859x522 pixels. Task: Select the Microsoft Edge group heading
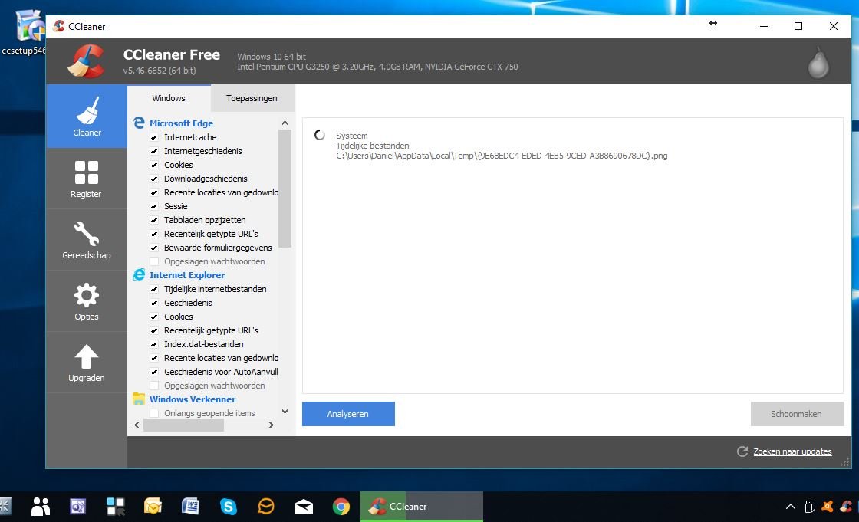pos(181,123)
